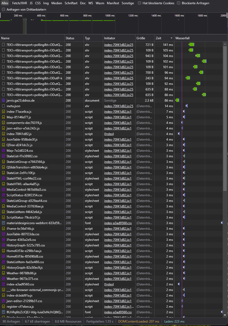Click the 1000 ms mark in timeline overview
Viewport: 228px width, 326px height.
pos(110,16)
